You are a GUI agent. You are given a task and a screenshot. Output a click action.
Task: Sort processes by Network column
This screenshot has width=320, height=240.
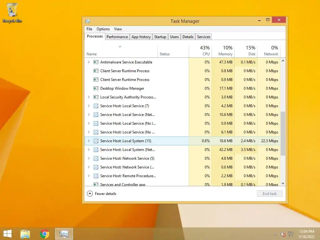coord(269,51)
